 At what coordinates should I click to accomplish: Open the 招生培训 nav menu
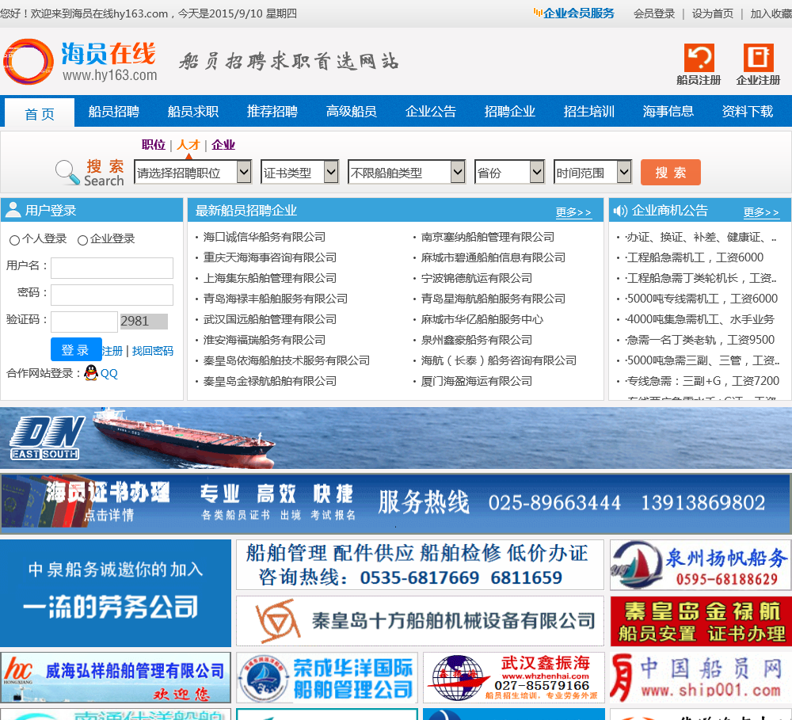pyautogui.click(x=589, y=111)
